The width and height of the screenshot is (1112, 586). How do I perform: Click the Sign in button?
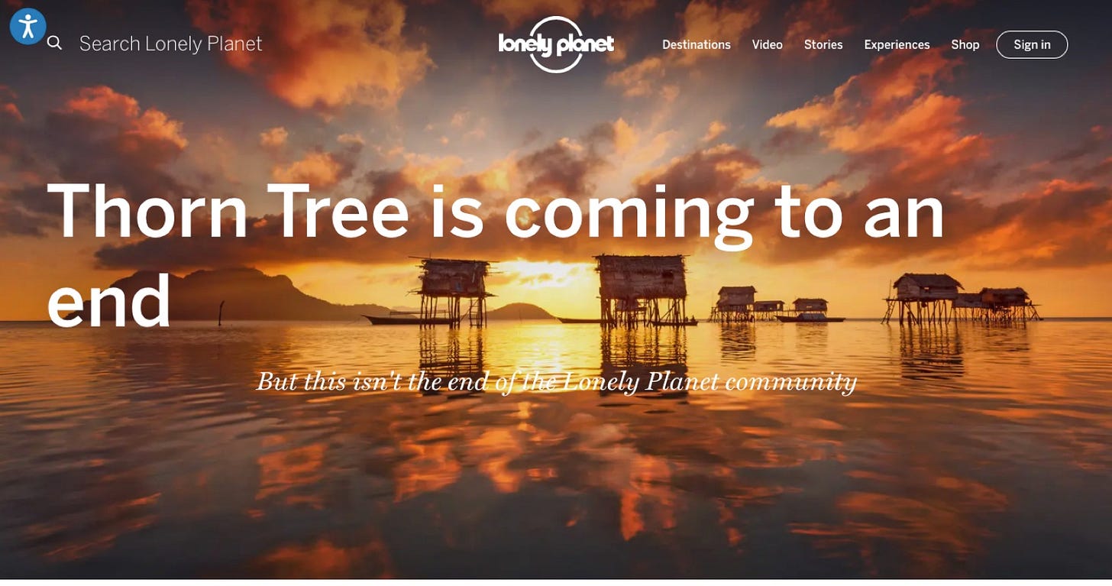tap(1032, 44)
